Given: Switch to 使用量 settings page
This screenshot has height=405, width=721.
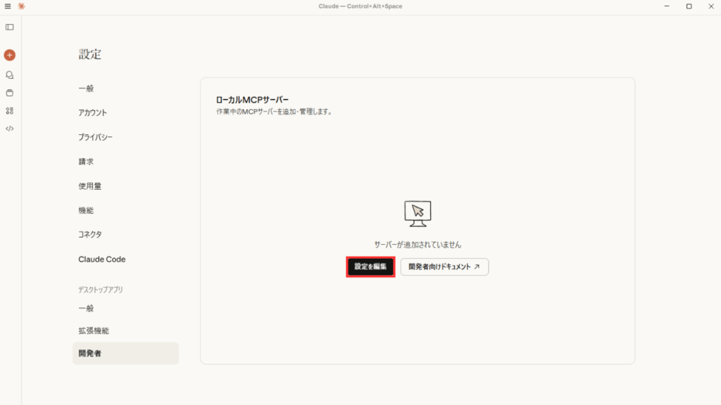Looking at the screenshot, I should (89, 186).
